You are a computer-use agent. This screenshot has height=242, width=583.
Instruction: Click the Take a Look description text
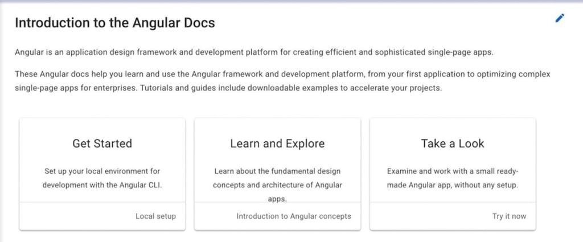(453, 178)
